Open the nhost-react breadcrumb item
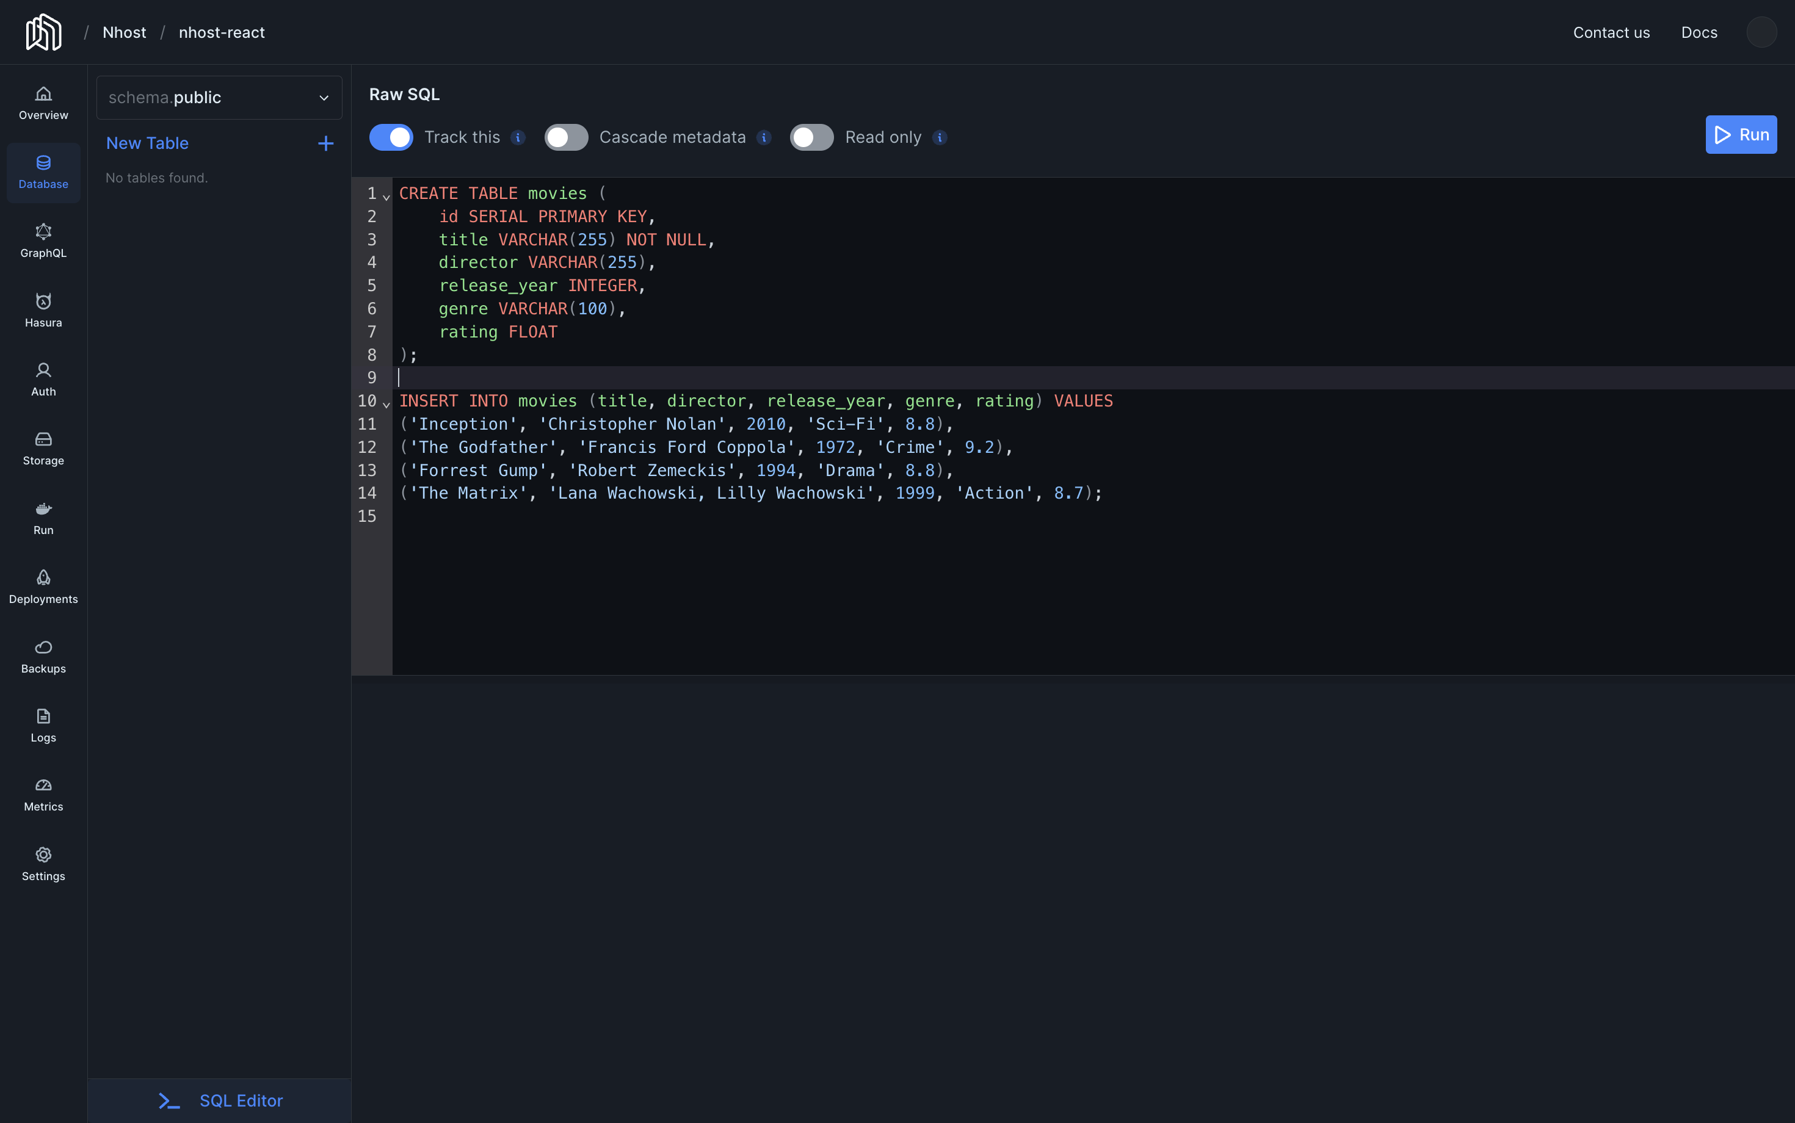Image resolution: width=1795 pixels, height=1123 pixels. pos(222,32)
